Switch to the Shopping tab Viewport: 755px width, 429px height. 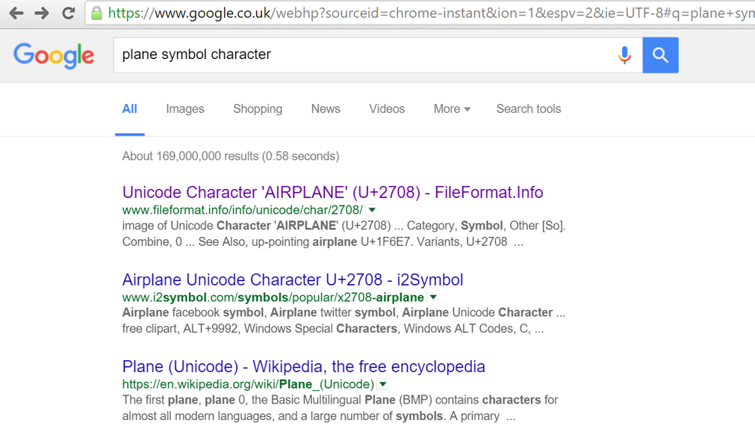[258, 109]
